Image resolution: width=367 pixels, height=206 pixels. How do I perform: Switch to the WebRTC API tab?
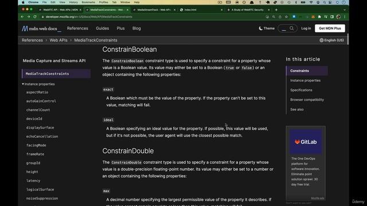pos(60,10)
